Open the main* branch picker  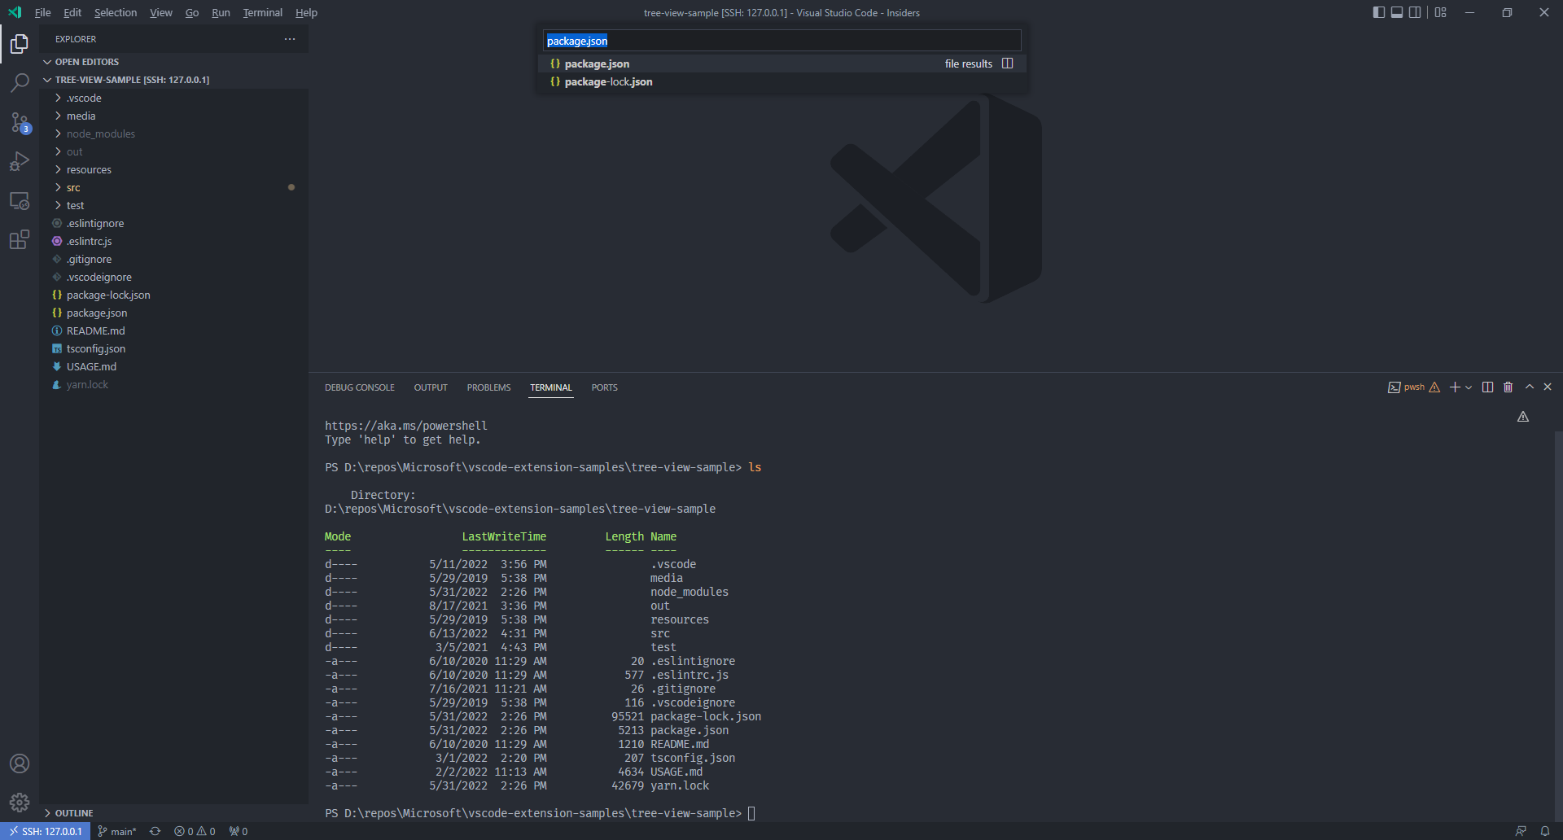click(116, 831)
